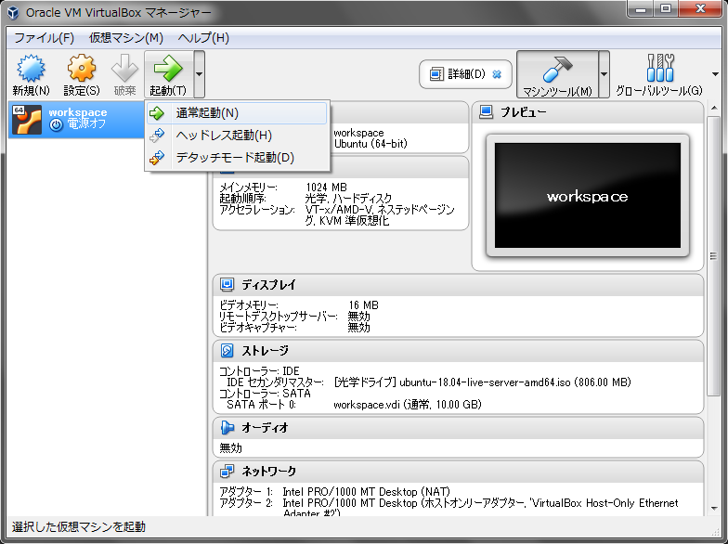The image size is (728, 544).
Task: Click the 詳細(D) button monitor icon
Action: point(436,74)
